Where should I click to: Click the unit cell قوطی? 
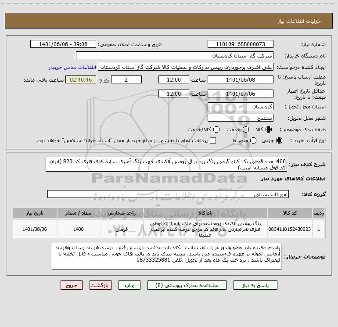tap(122, 229)
